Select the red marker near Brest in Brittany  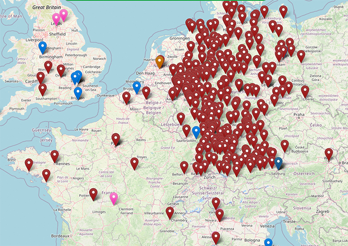[29, 164]
